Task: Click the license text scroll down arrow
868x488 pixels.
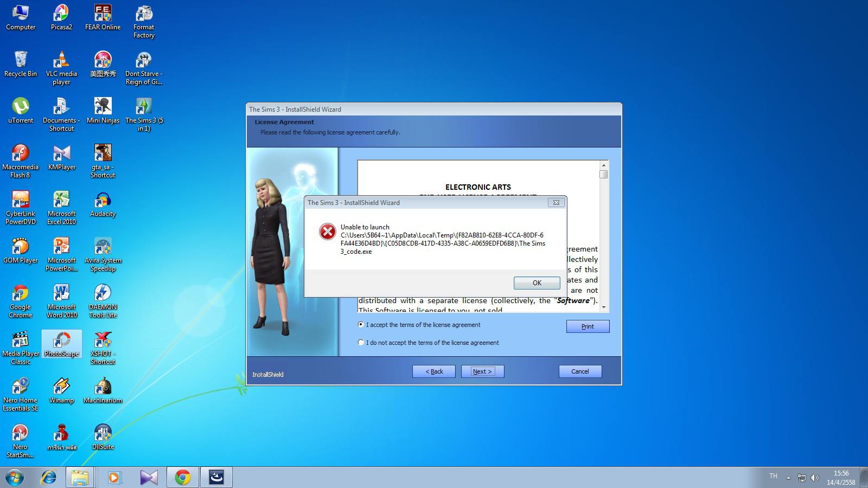Action: click(x=603, y=307)
